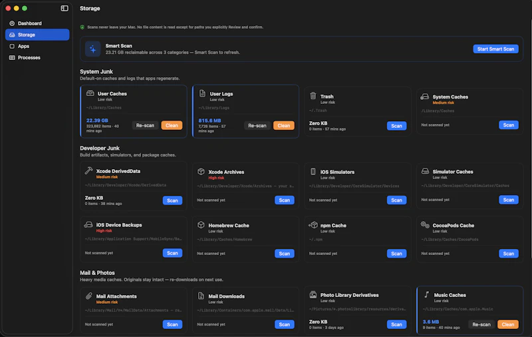Click the Mail Downloads document icon
The width and height of the screenshot is (532, 337).
pos(201,296)
